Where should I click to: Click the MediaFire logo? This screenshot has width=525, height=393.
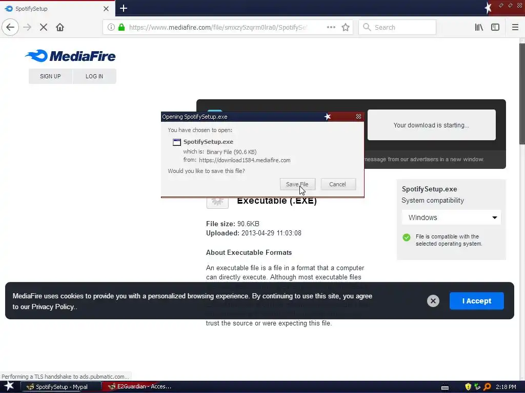tap(70, 56)
